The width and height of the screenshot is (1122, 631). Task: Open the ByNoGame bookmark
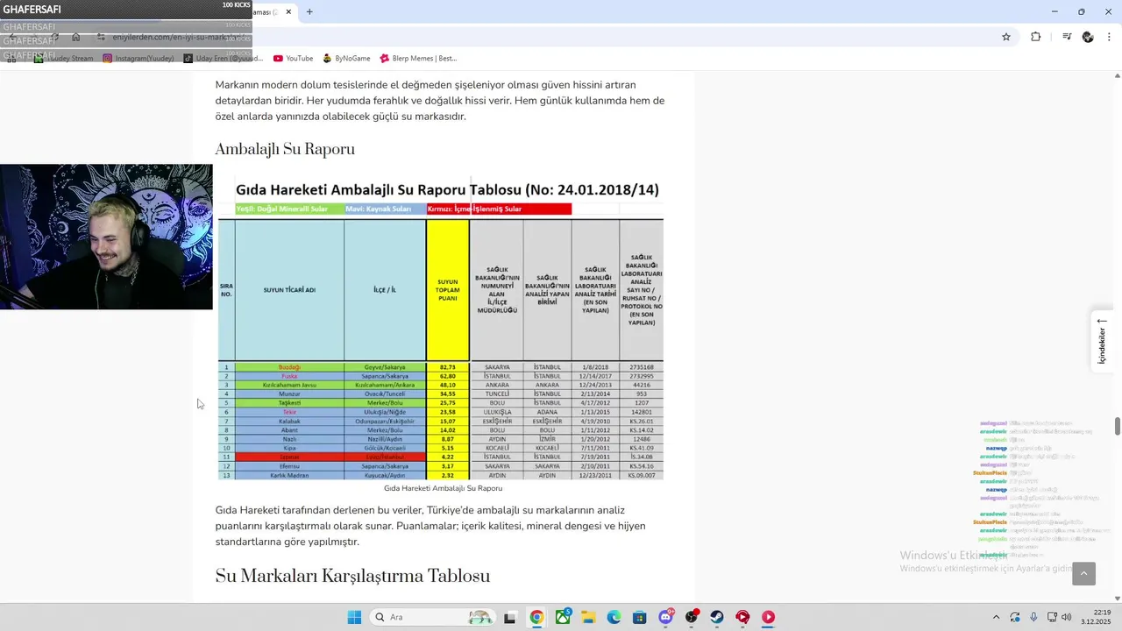[346, 59]
